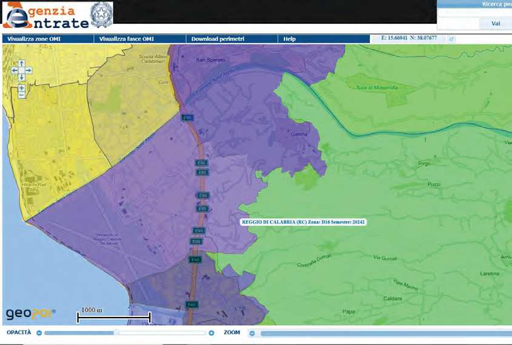Click the geopoi logo

pyautogui.click(x=30, y=313)
